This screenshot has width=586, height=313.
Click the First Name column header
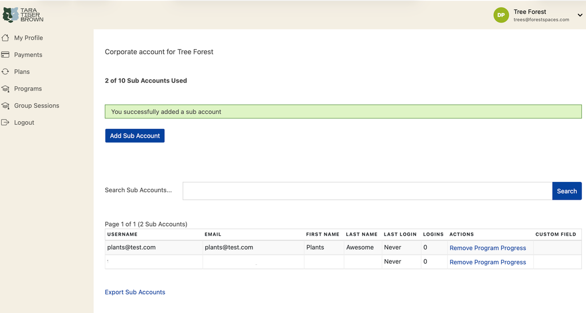323,234
